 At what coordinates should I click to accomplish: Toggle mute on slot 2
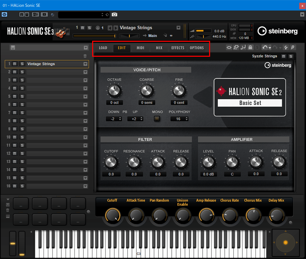point(15,72)
